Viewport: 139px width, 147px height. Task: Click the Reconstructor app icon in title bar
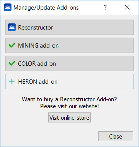(x=8, y=7)
